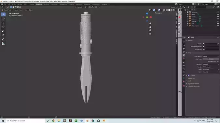Click the Windows taskbar search box

click(x=25, y=121)
